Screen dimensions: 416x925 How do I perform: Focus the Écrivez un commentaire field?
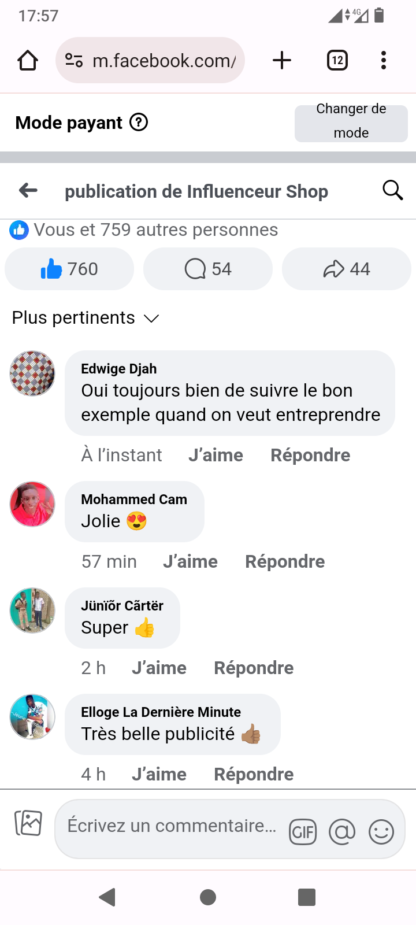pos(172,826)
